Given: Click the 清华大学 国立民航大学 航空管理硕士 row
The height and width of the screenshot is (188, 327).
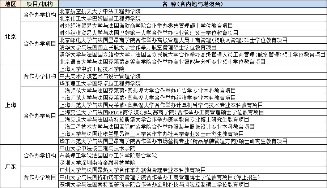Looking at the screenshot, I should [192, 47].
